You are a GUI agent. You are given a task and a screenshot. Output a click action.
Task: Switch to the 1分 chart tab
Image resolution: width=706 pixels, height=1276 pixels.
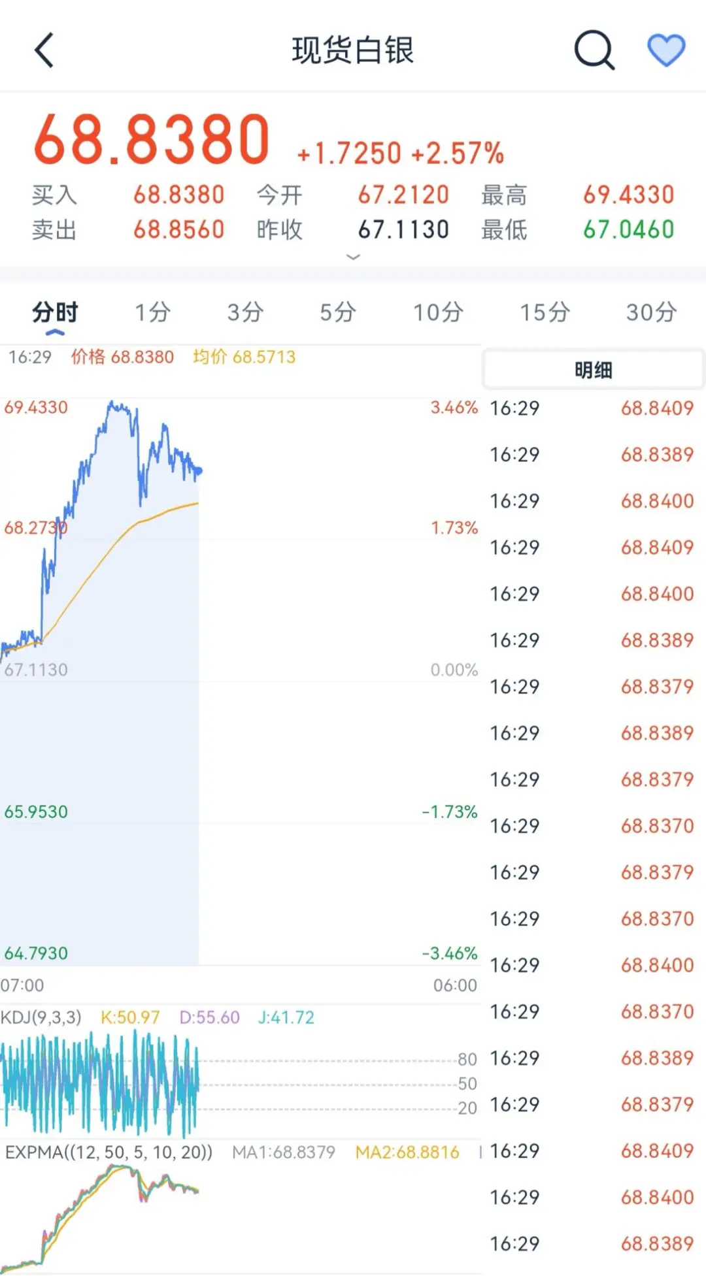[x=152, y=312]
